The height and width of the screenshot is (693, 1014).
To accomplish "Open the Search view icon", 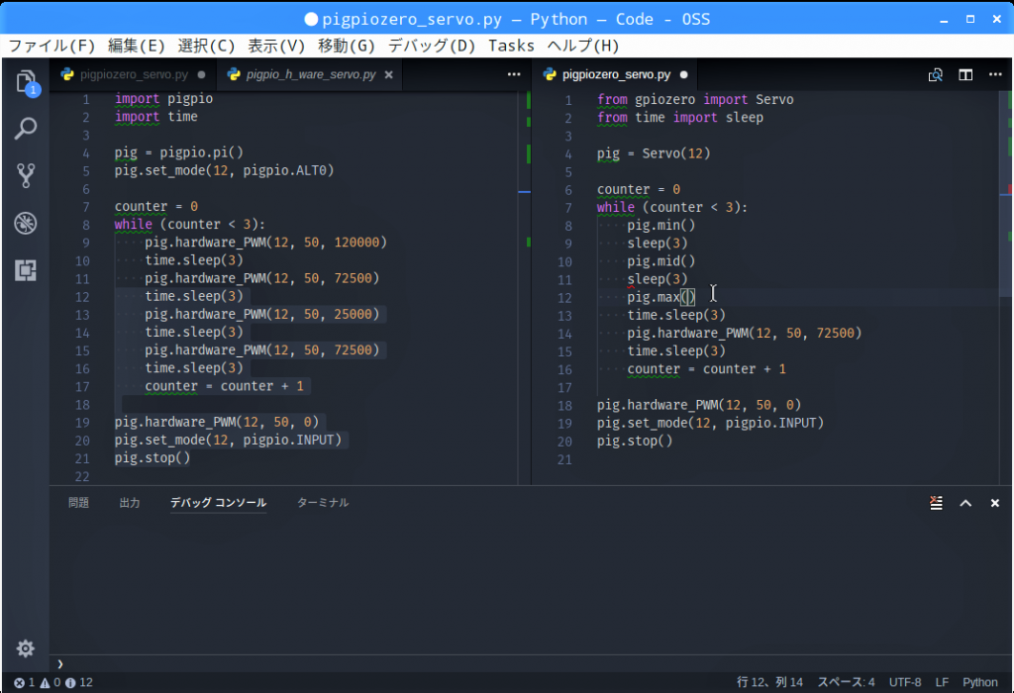I will pyautogui.click(x=26, y=129).
